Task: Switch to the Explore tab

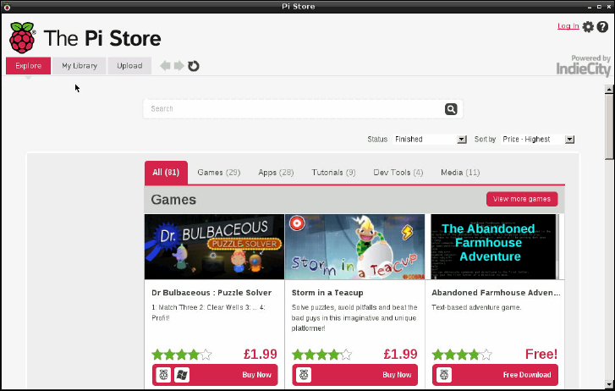Action: tap(28, 65)
